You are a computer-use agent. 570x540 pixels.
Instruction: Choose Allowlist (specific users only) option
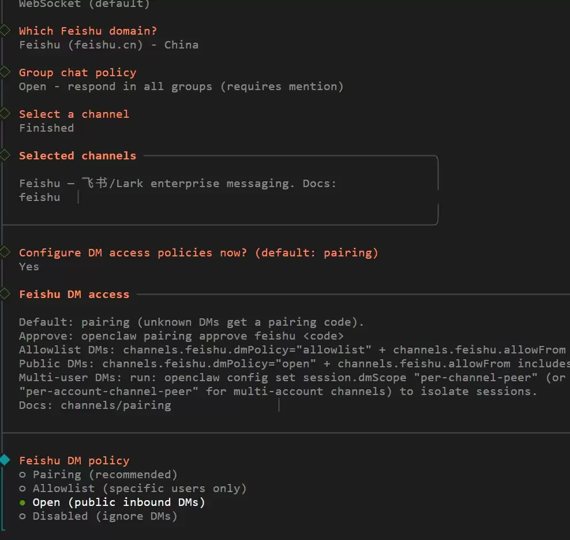point(133,489)
